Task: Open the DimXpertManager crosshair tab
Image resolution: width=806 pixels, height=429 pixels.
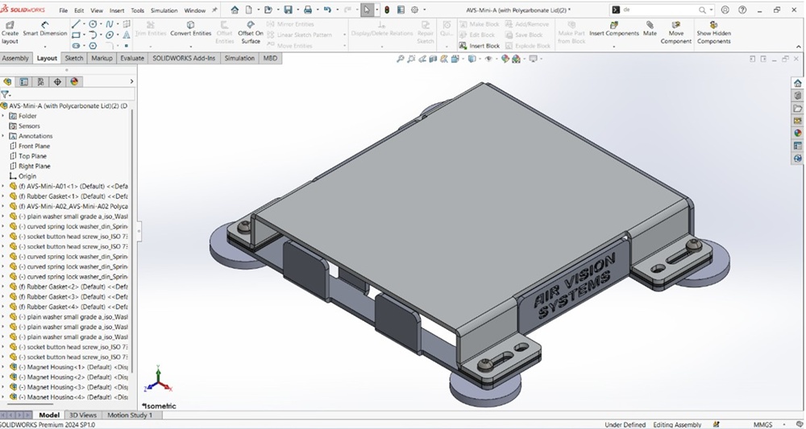Action: tap(57, 81)
